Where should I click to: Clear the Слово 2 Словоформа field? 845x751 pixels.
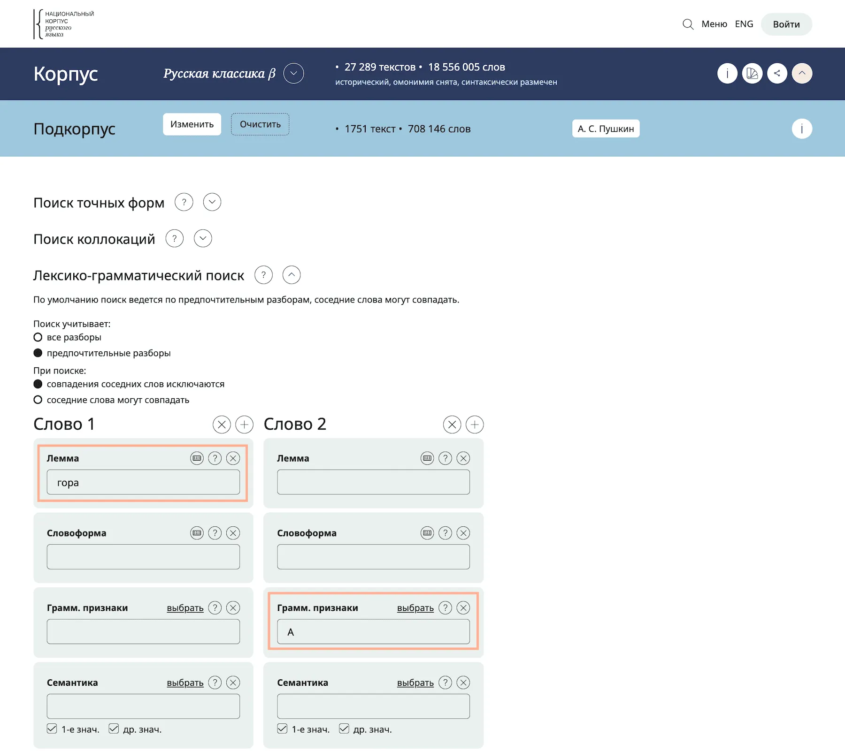463,533
